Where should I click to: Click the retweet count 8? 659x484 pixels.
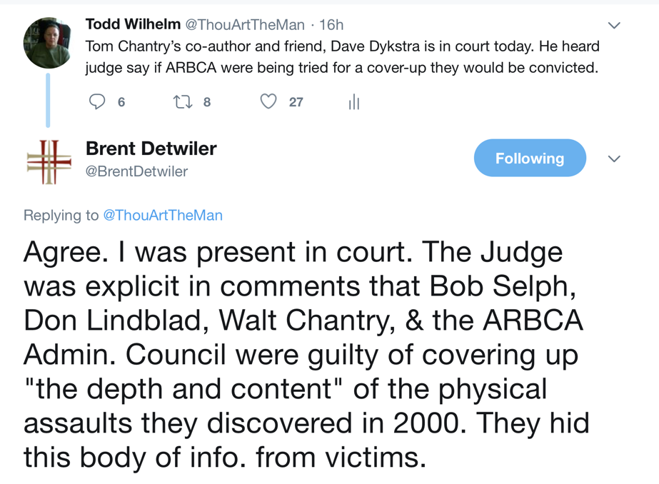click(207, 103)
